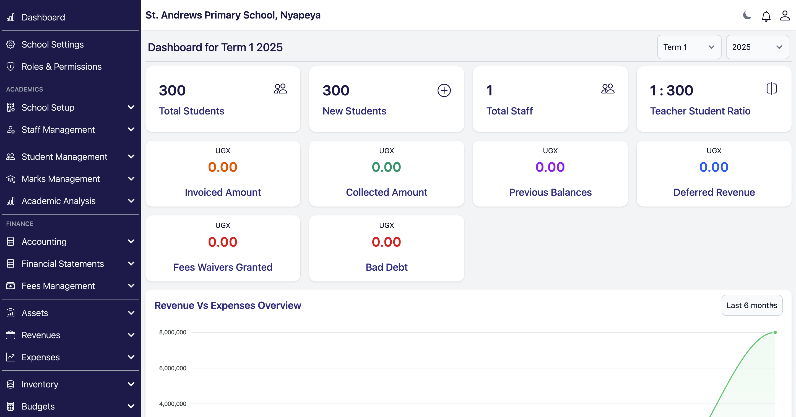Expand Fees Management with its chevron
This screenshot has width=796, height=417.
pyautogui.click(x=131, y=286)
